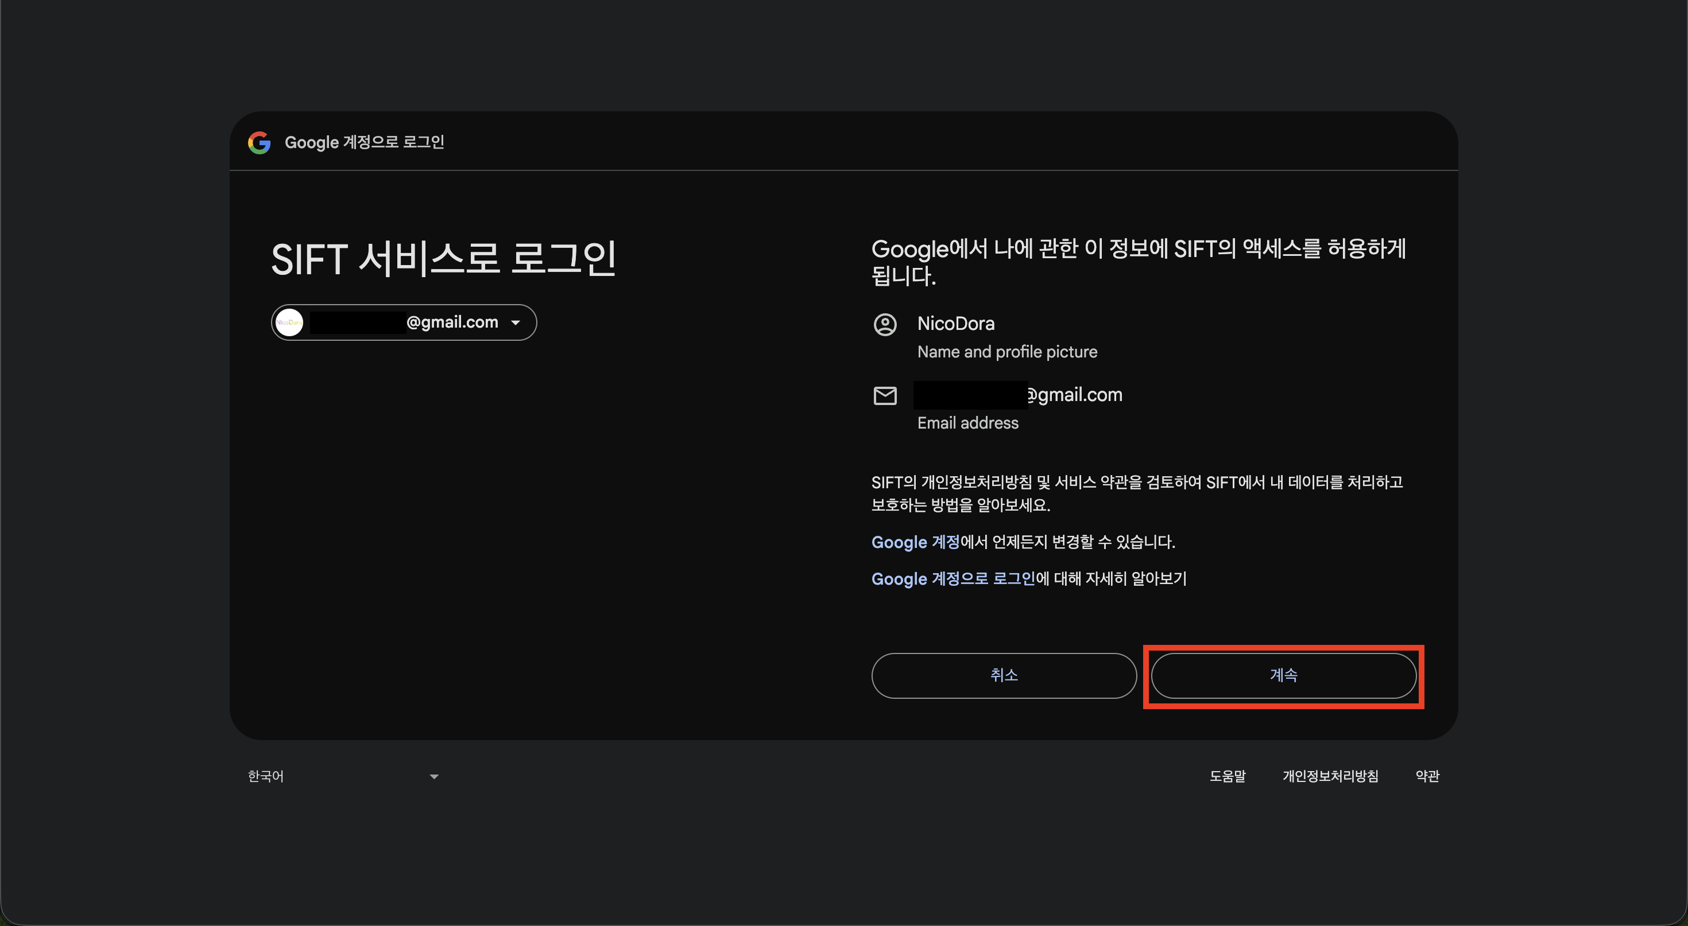Click the Google 계정으로 로그인 header text
Viewport: 1688px width, 926px height.
[x=365, y=142]
